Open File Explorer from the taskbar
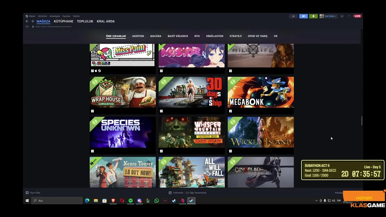The height and width of the screenshot is (217, 386). (96, 200)
